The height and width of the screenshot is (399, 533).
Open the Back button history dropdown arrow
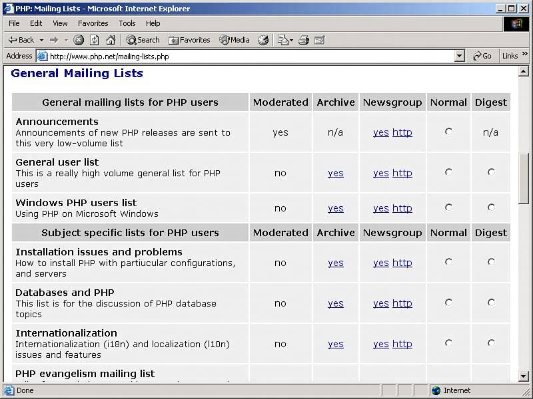(41, 40)
